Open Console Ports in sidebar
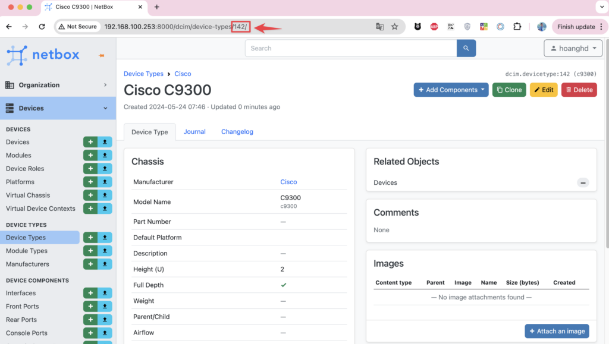The image size is (609, 344). [x=26, y=333]
